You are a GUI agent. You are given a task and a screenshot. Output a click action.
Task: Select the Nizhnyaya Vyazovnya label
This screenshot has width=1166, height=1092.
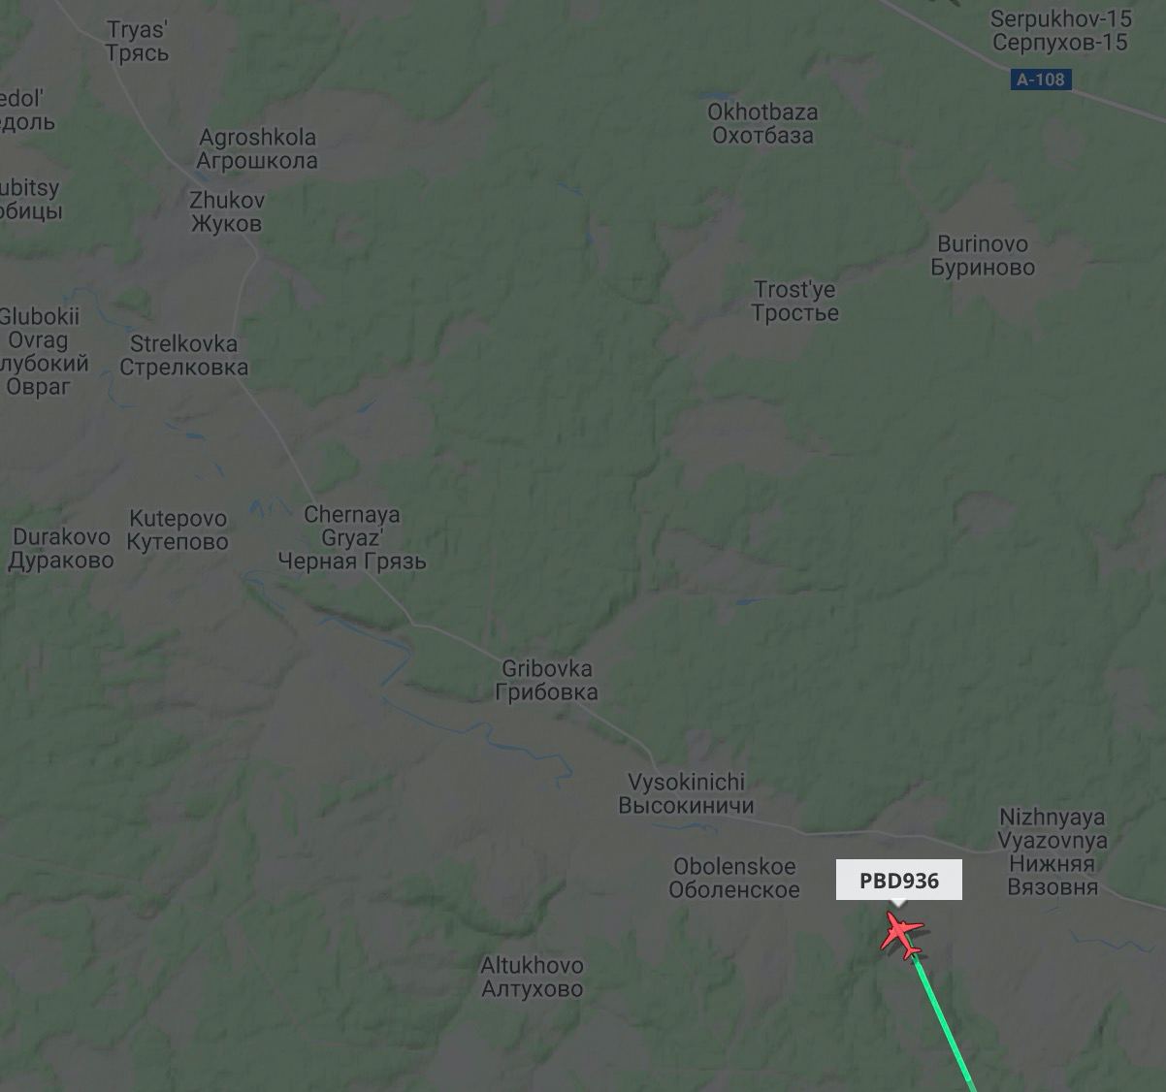(x=1053, y=851)
